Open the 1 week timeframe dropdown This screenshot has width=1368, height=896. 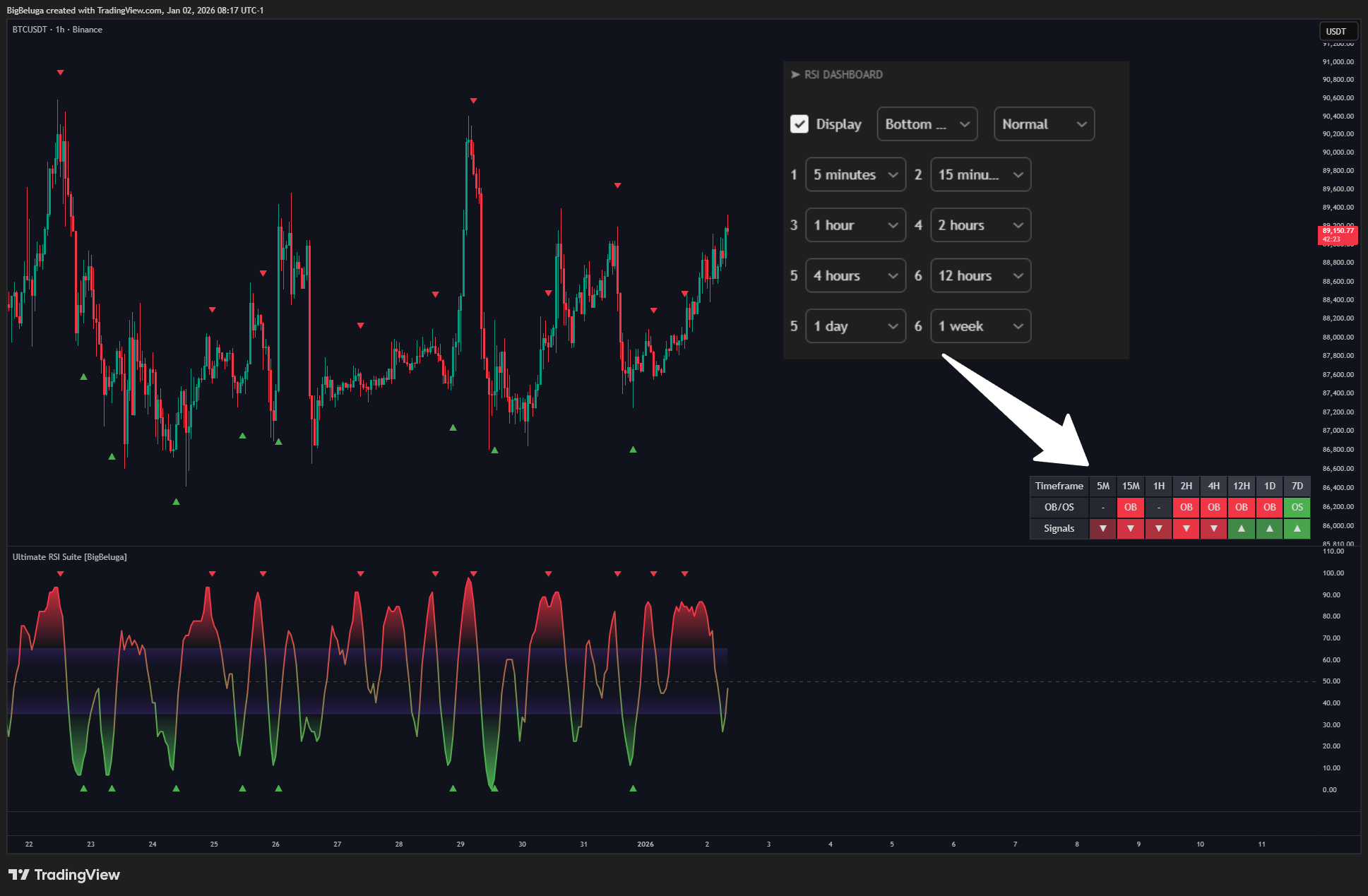(x=980, y=326)
